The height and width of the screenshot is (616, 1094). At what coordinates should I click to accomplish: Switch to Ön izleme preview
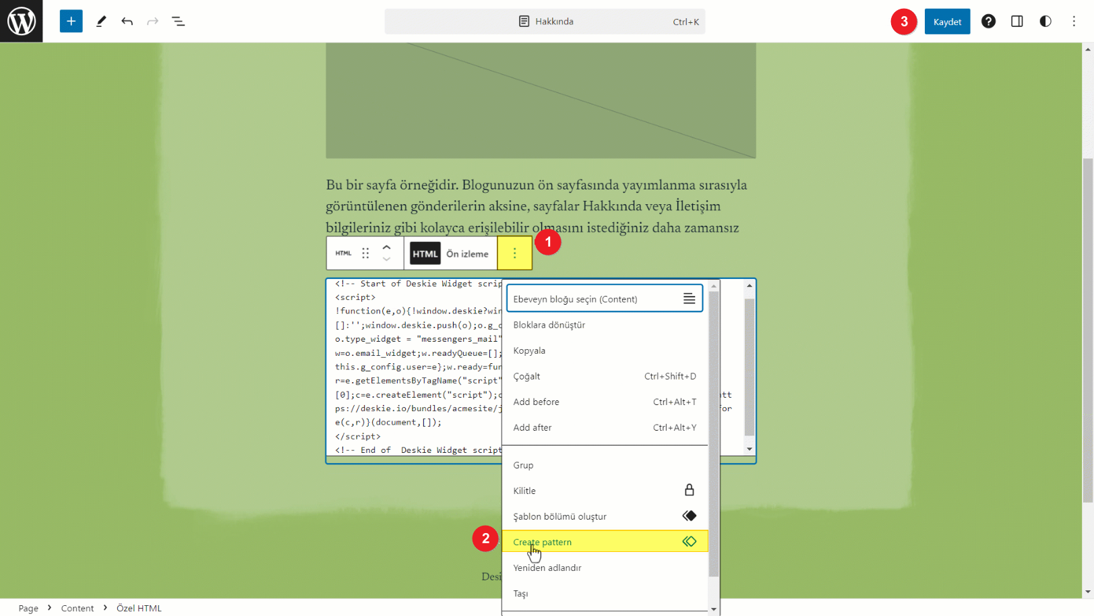pyautogui.click(x=467, y=254)
